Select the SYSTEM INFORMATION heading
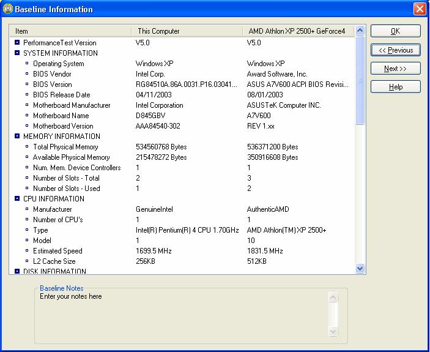Image resolution: width=430 pixels, height=352 pixels. [61, 53]
